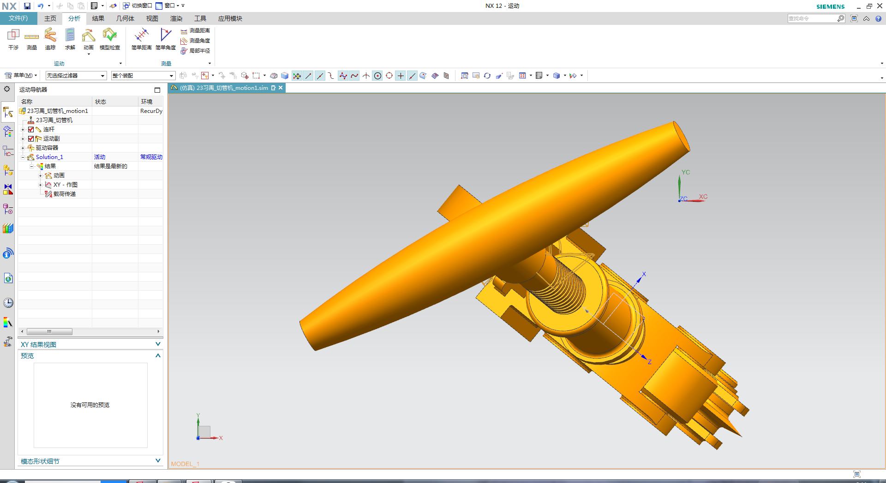This screenshot has width=886, height=483.
Task: Toggle enable snap point option
Action: coord(297,76)
